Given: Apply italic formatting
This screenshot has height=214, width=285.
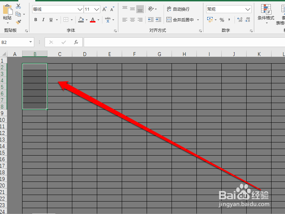Looking at the screenshot, I should [43, 20].
